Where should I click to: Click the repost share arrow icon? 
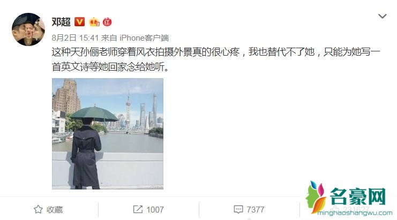pyautogui.click(x=138, y=209)
